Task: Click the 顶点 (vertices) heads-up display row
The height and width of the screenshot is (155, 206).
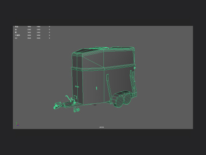Action: click(33, 27)
